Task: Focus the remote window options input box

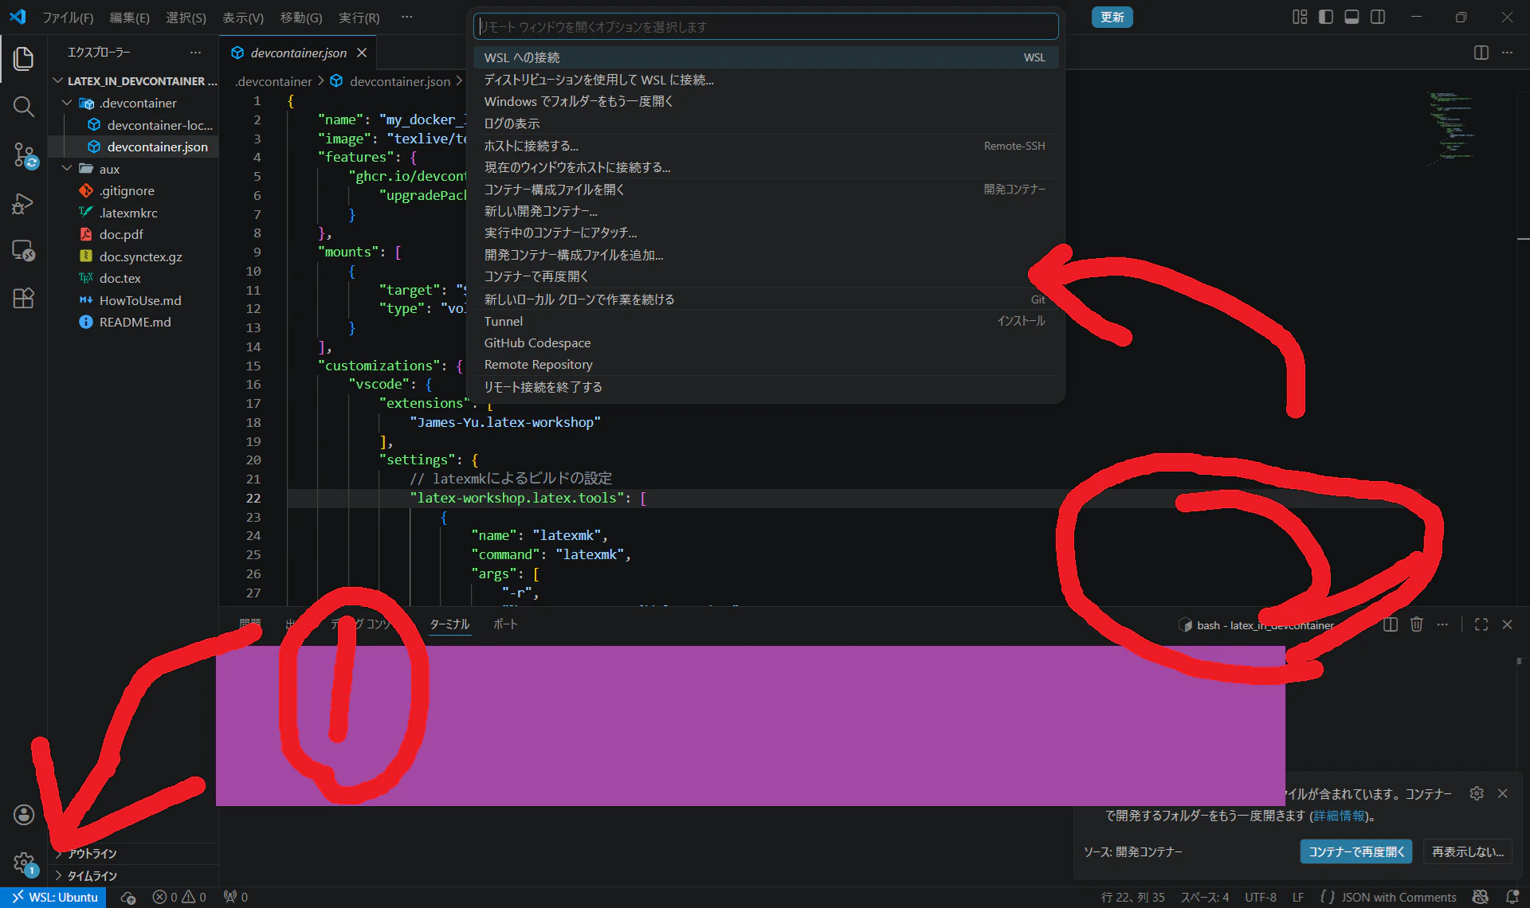Action: [766, 27]
